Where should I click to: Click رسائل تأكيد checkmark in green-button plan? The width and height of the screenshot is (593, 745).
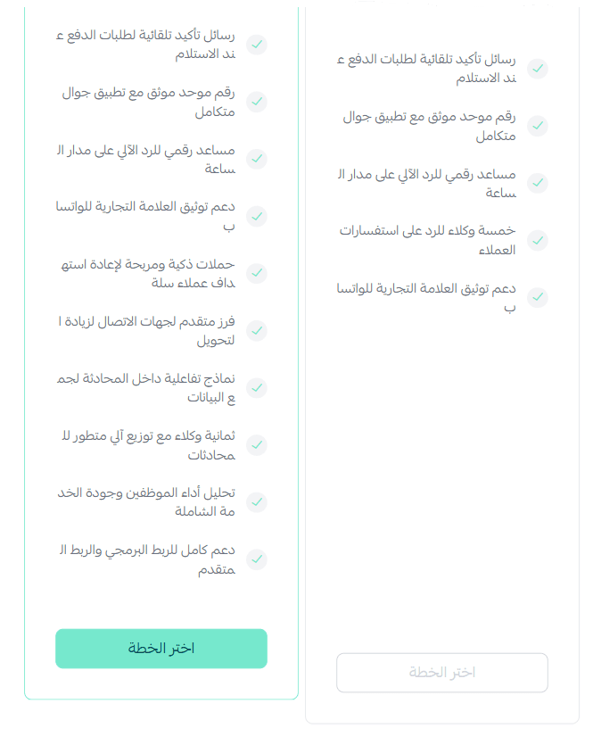(x=257, y=45)
